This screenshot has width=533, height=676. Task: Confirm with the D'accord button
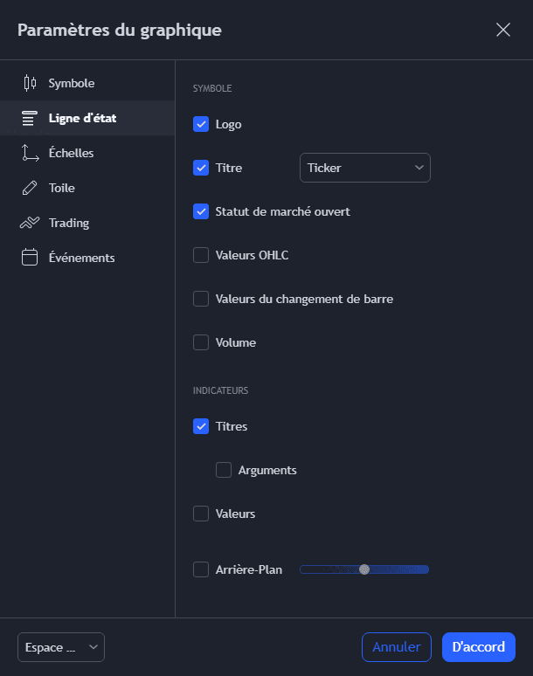coord(478,647)
